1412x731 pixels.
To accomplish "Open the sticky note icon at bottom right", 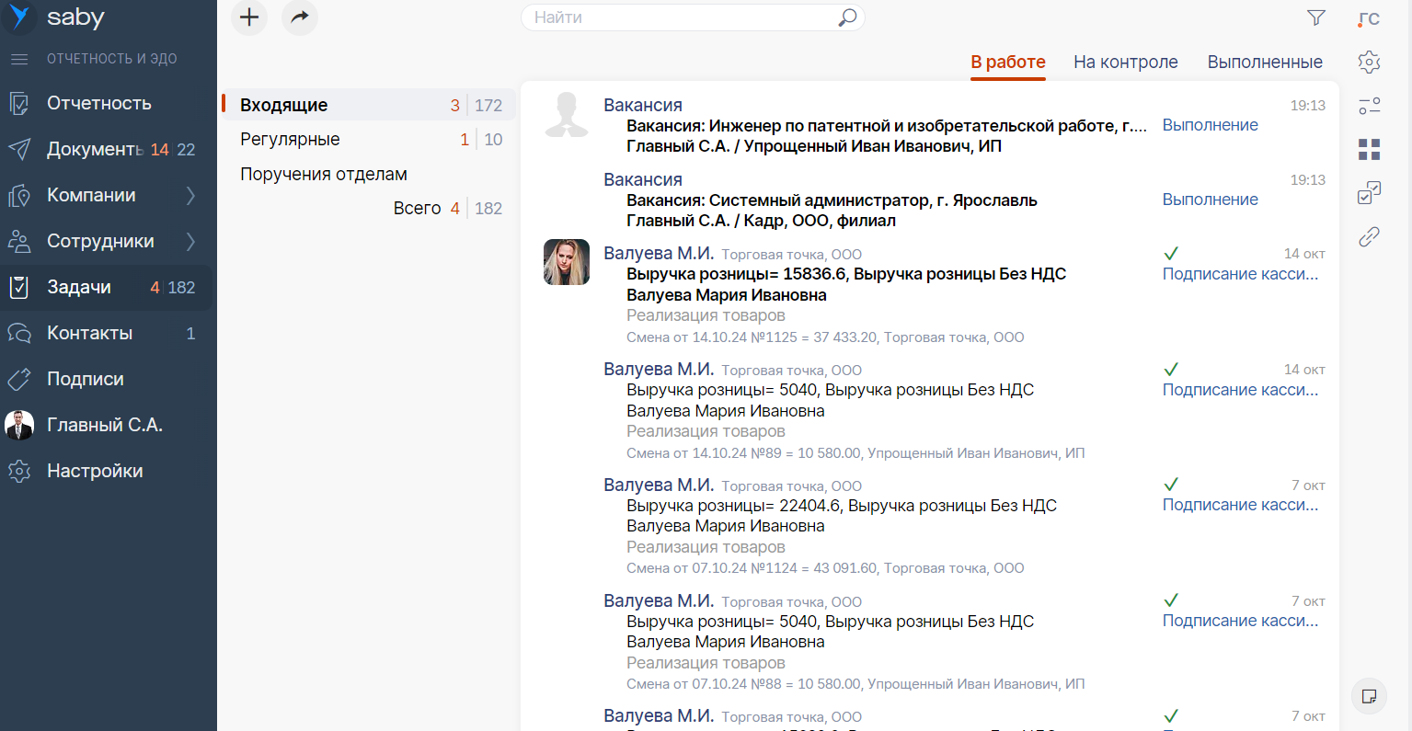I will click(1369, 696).
